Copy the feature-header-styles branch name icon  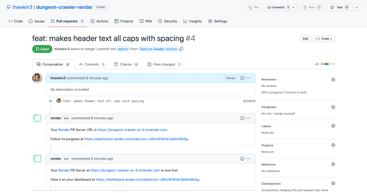[x=181, y=49]
